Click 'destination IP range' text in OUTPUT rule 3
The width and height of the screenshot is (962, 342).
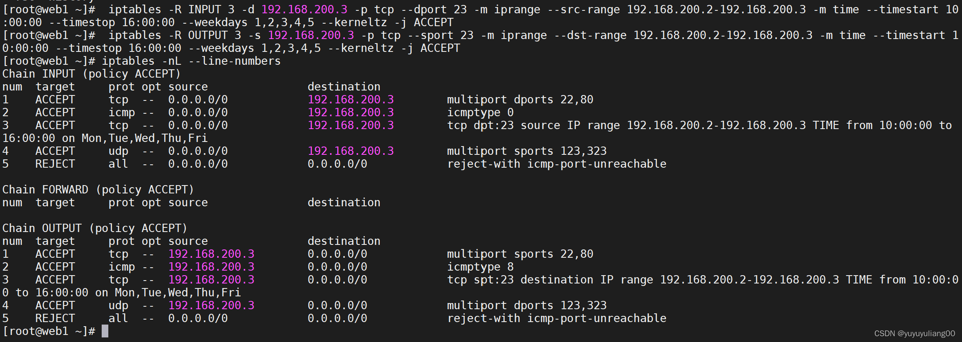(586, 280)
